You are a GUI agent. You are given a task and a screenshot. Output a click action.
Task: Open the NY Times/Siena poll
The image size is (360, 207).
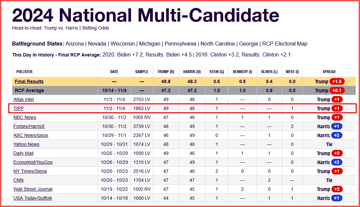tap(30, 171)
